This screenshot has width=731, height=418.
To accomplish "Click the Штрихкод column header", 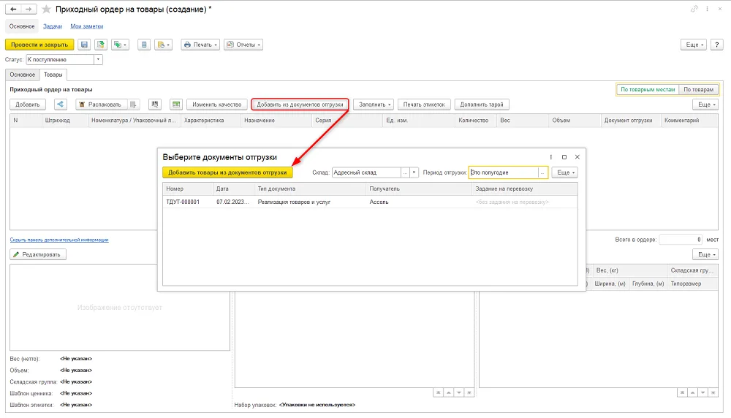I will tap(65, 121).
